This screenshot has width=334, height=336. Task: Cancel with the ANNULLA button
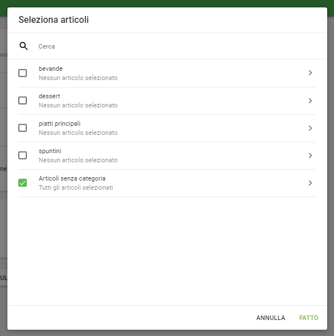click(271, 318)
